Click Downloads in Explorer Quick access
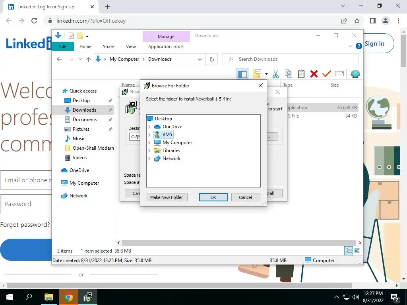 pos(84,110)
